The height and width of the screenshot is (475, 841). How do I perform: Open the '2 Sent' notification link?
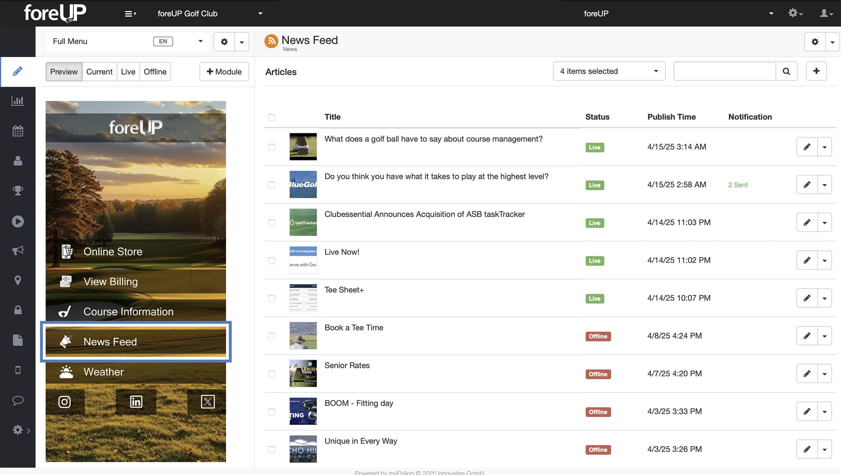tap(738, 185)
